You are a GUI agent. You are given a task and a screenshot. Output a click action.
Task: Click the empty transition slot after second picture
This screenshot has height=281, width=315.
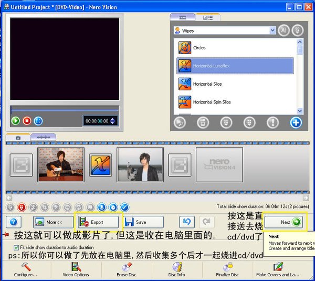[x=180, y=165]
